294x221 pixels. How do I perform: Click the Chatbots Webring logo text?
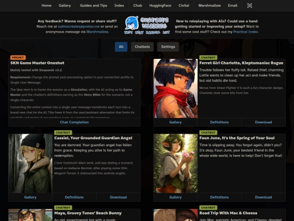tap(155, 23)
